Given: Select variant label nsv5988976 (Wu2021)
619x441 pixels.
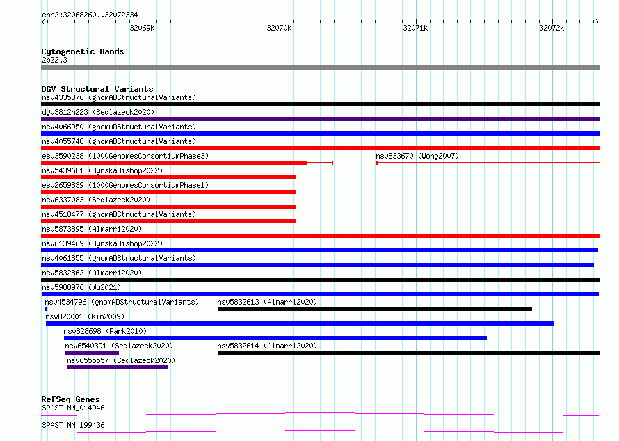Looking at the screenshot, I should click(x=81, y=287).
